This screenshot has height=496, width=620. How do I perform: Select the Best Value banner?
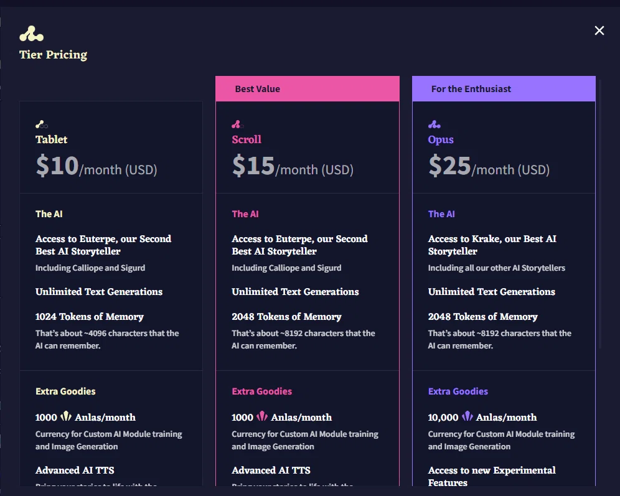pyautogui.click(x=308, y=88)
